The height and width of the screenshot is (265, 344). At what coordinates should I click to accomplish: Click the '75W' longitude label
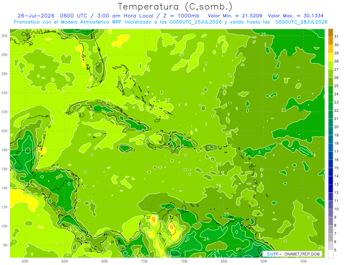pyautogui.click(x=144, y=261)
